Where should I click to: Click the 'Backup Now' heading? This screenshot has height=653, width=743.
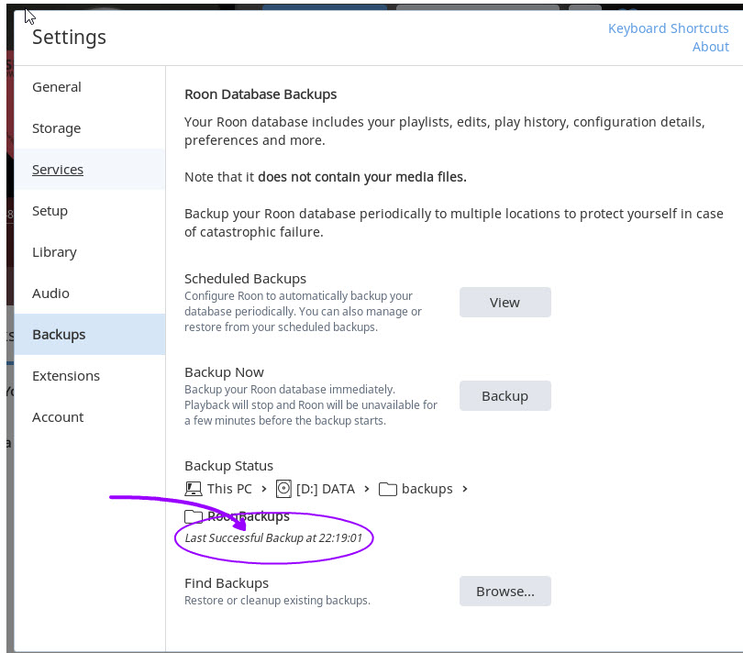pyautogui.click(x=224, y=372)
